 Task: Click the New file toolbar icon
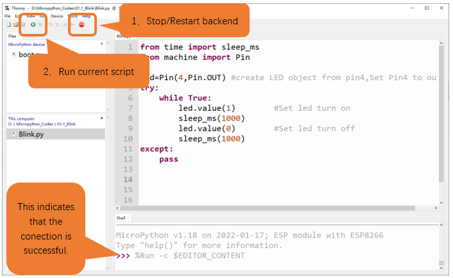coord(9,25)
